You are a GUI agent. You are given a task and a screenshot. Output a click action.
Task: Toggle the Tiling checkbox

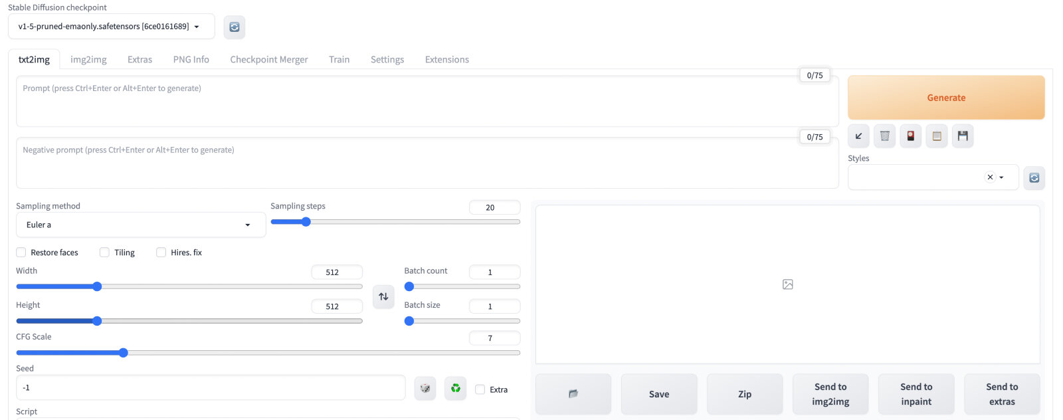point(104,253)
